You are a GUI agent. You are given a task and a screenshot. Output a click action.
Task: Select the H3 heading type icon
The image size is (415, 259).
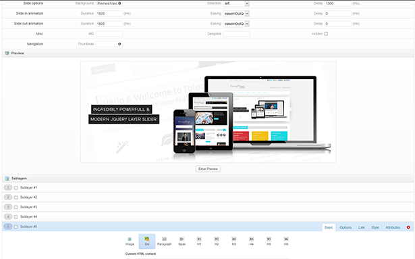[234, 241]
